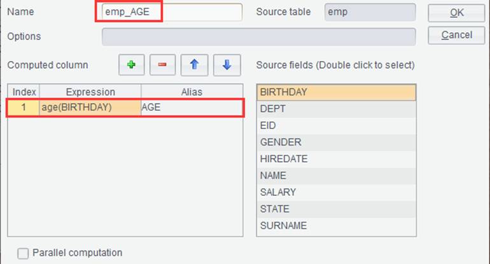Select SALARY from source fields
Image resolution: width=490 pixels, height=264 pixels.
[x=337, y=193]
